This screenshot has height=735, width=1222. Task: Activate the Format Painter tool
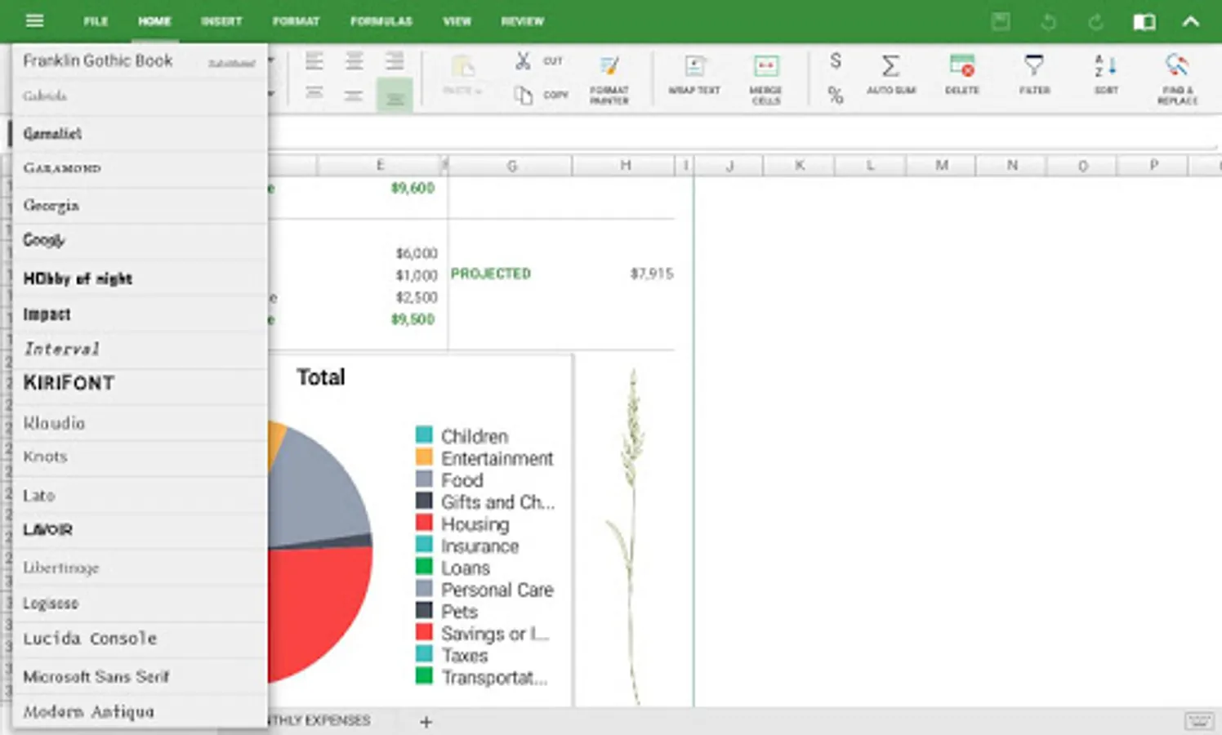(x=609, y=79)
